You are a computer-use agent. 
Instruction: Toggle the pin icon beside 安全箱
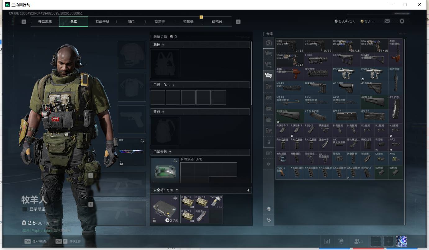coord(248,190)
